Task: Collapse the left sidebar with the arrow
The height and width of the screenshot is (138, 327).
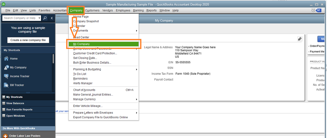Action: click(x=52, y=18)
